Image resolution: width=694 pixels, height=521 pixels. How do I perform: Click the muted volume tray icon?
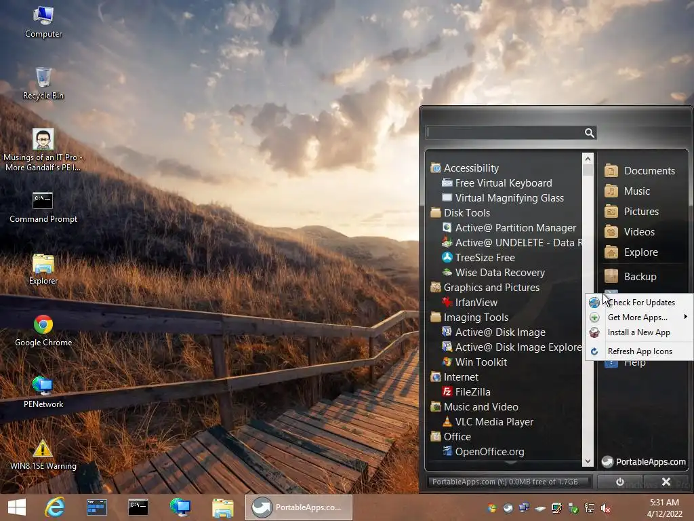coord(605,508)
